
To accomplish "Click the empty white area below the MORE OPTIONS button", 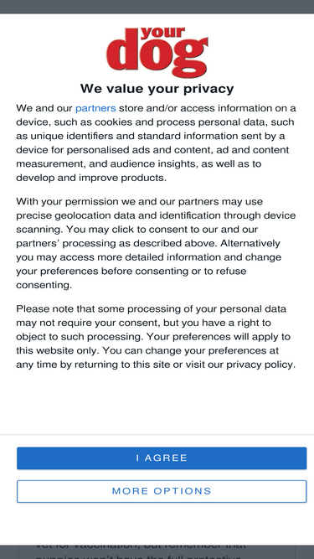I will 157,523.
